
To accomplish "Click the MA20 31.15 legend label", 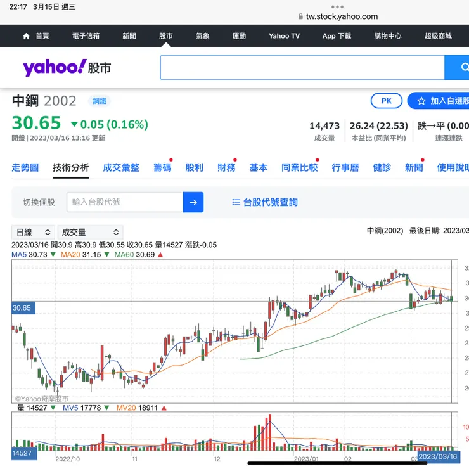I will [x=80, y=255].
